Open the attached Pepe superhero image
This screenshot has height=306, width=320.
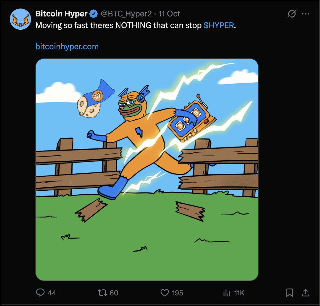147,170
